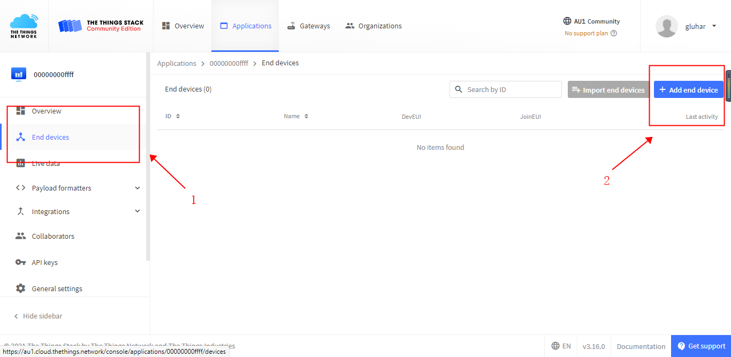Click the General settings gear icon
The image size is (731, 357).
pyautogui.click(x=21, y=288)
